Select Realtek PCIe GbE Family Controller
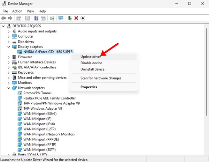 (x=49, y=98)
